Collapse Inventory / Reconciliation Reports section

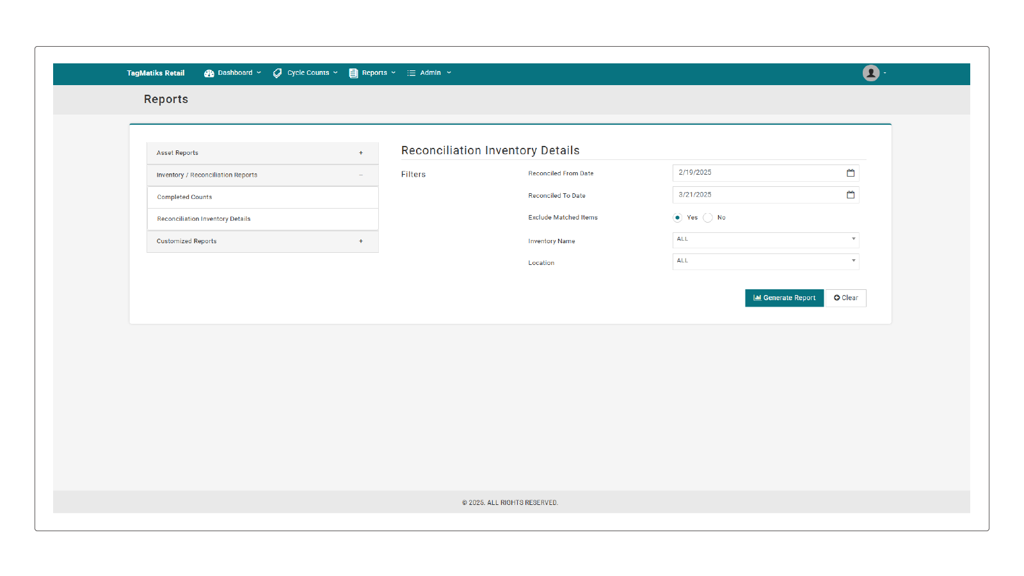(x=361, y=175)
